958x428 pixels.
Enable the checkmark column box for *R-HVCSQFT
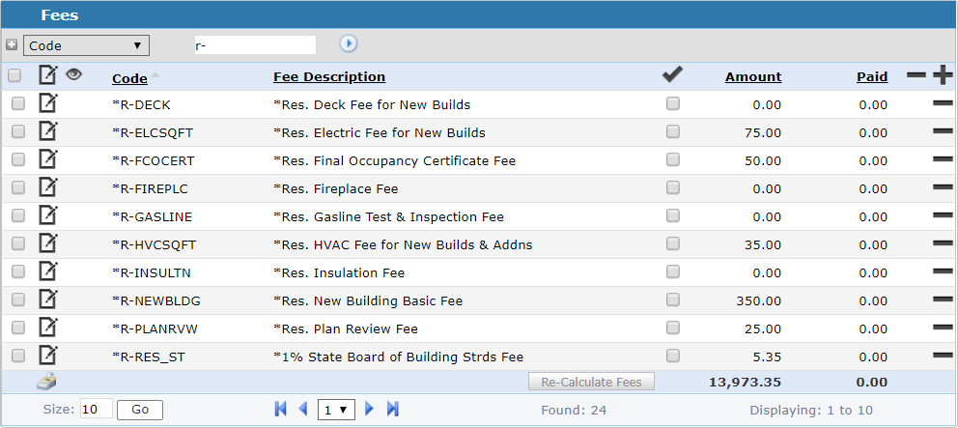[673, 244]
